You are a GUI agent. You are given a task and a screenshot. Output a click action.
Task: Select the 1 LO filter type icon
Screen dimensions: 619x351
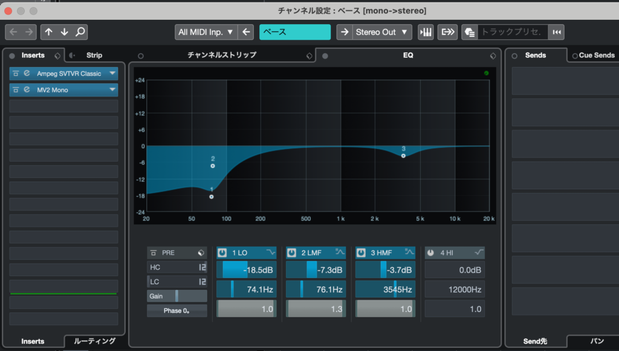coord(270,252)
